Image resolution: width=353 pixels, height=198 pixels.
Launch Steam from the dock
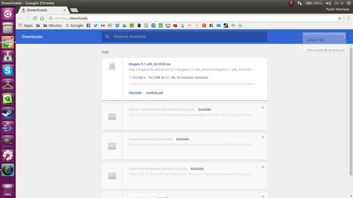pyautogui.click(x=8, y=113)
